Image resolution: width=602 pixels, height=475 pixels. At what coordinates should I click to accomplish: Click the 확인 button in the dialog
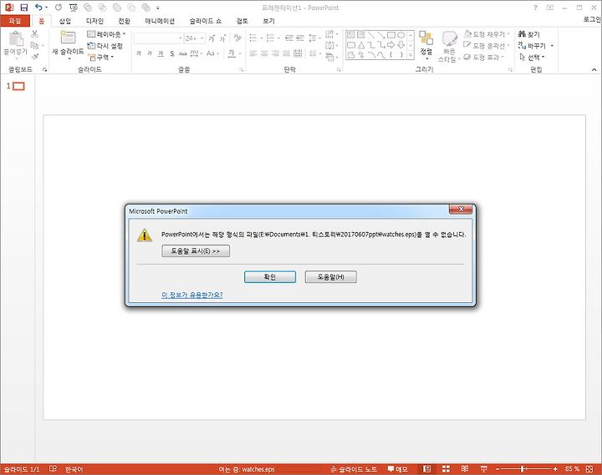270,277
